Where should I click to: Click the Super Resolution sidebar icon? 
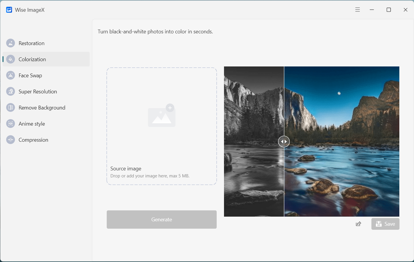11,92
